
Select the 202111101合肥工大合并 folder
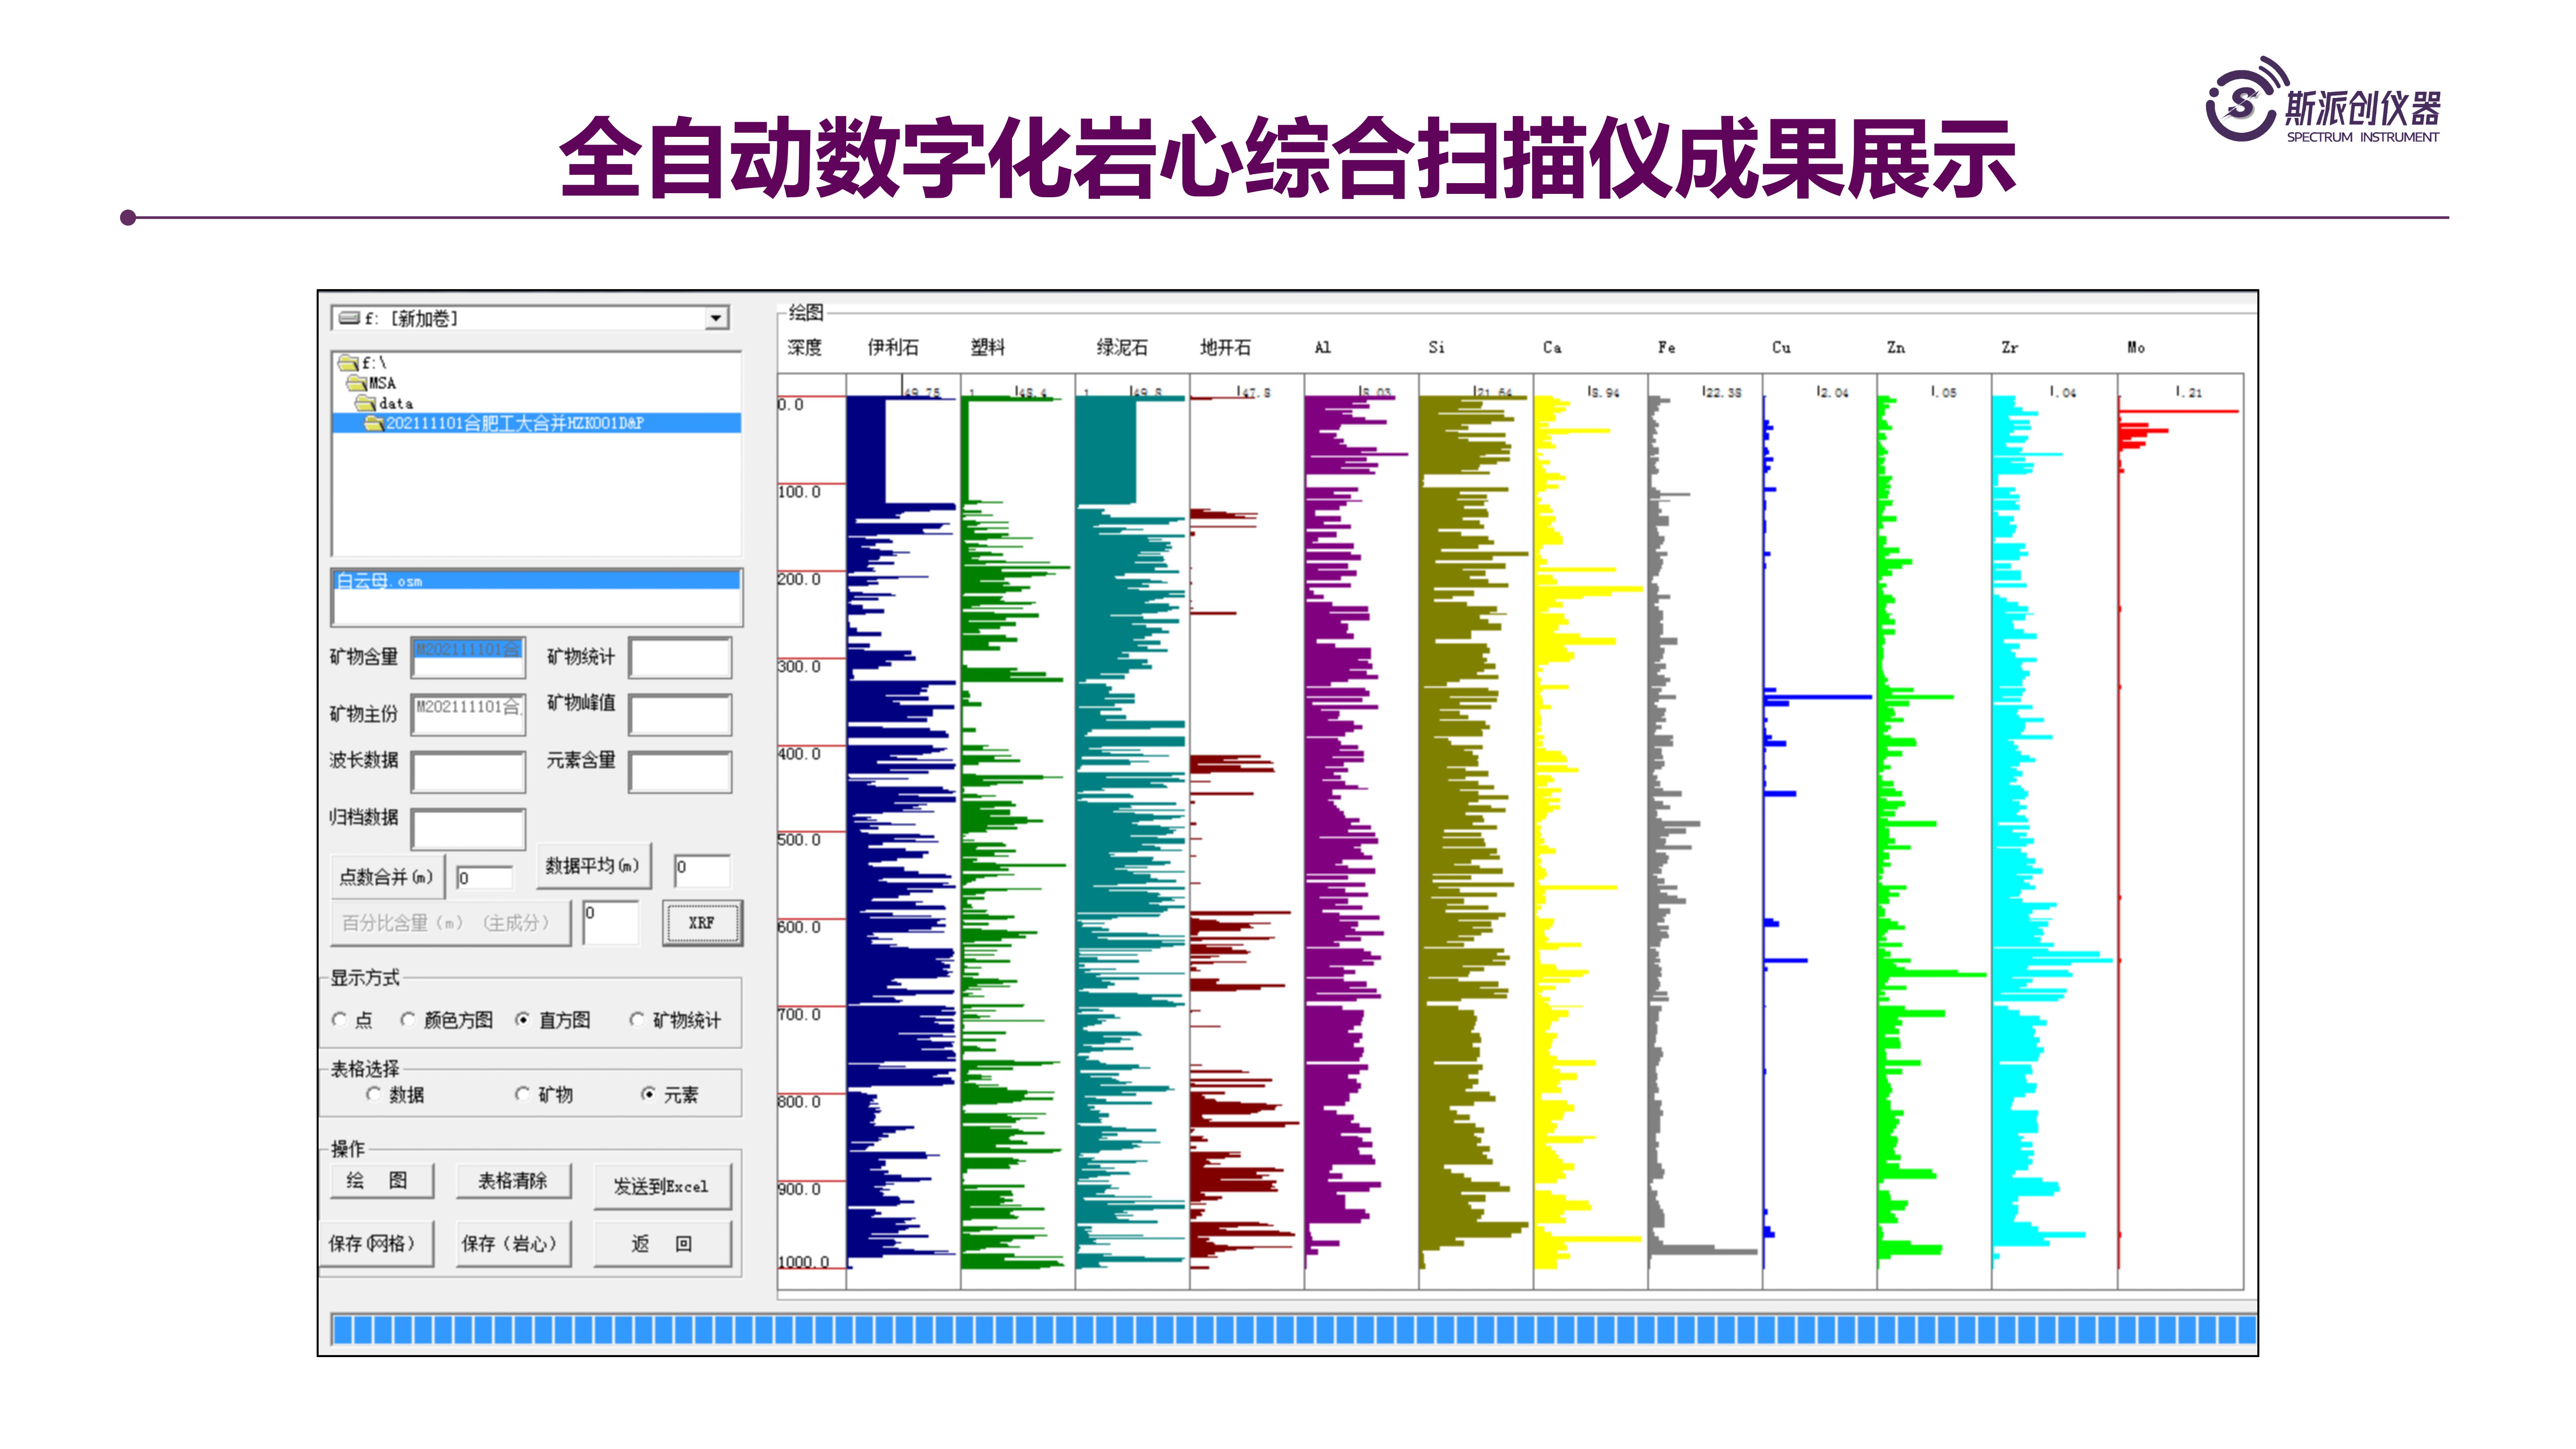point(536,423)
